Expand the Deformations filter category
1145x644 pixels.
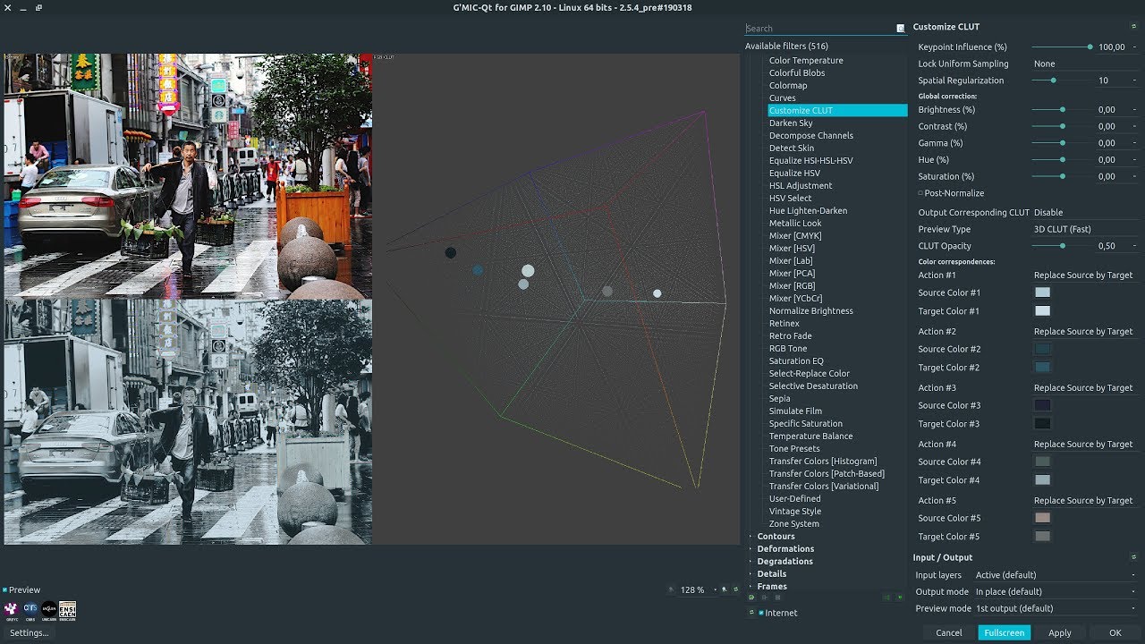tap(751, 549)
